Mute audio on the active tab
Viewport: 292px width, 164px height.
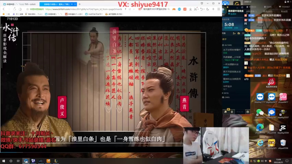point(72,4)
